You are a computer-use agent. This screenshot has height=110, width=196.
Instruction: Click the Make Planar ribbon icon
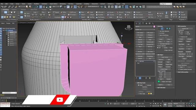coord(166,13)
